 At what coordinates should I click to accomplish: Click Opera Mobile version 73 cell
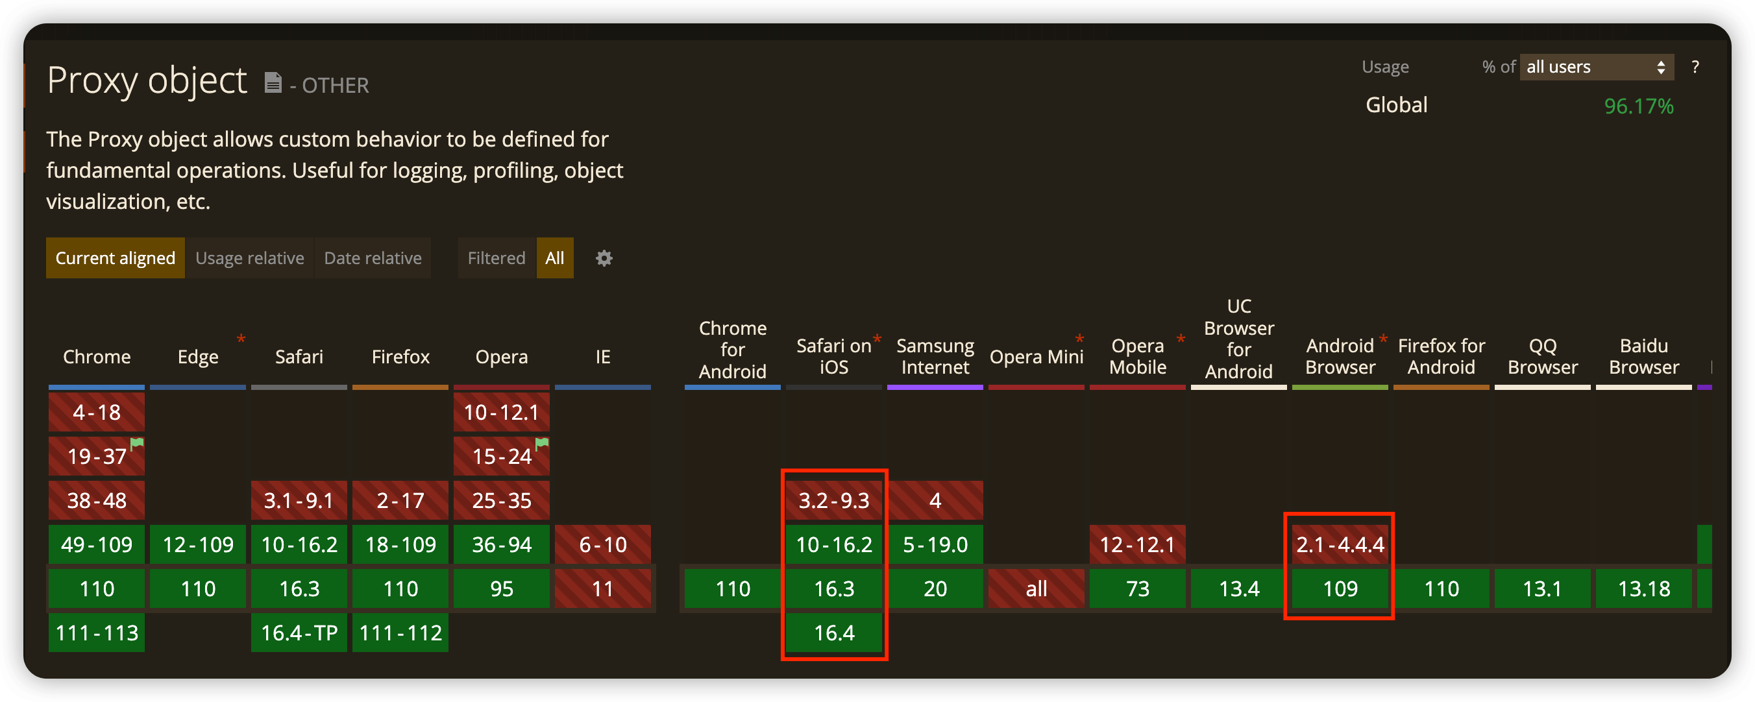pyautogui.click(x=1138, y=589)
